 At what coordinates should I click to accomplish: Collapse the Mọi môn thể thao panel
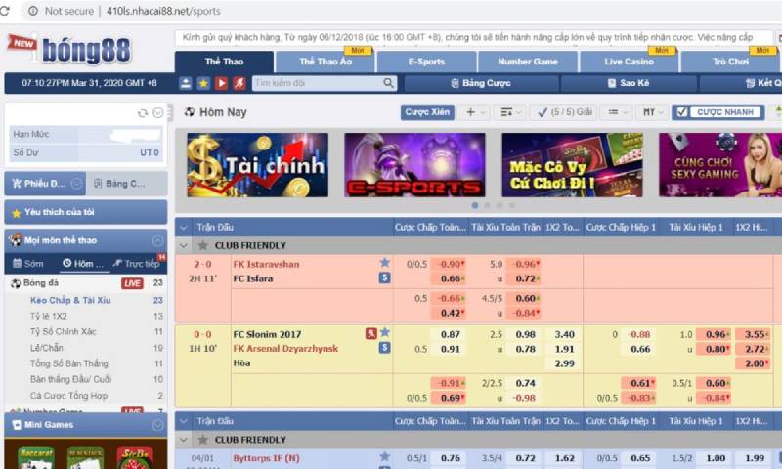(x=158, y=240)
